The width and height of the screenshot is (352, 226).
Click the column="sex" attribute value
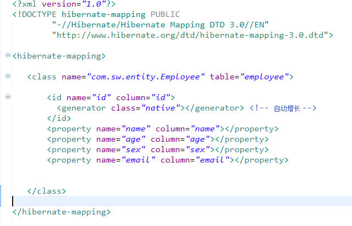pos(198,149)
